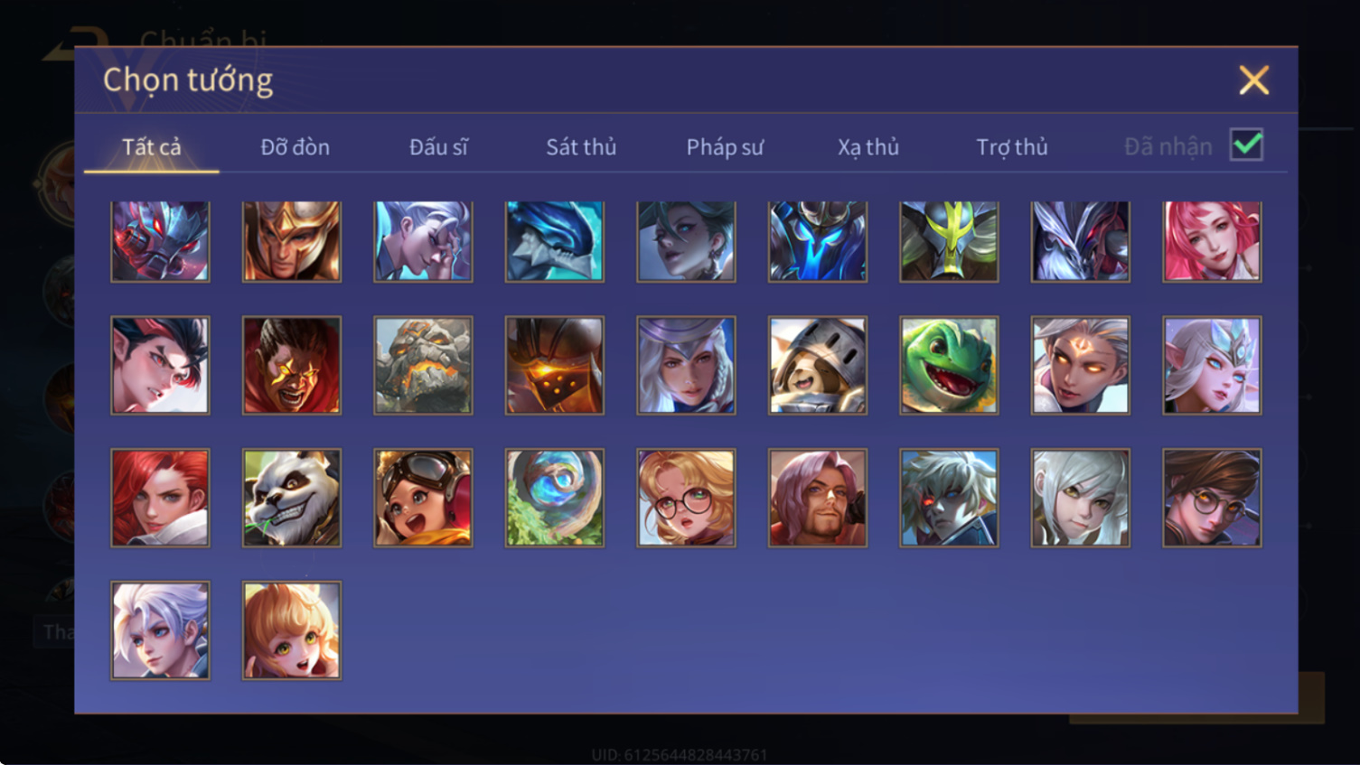Viewport: 1360px width, 765px height.
Task: Choose the purple-haired bearded man portrait
Action: tap(818, 498)
